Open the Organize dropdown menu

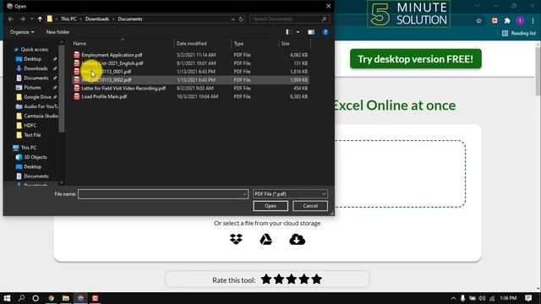[x=22, y=32]
